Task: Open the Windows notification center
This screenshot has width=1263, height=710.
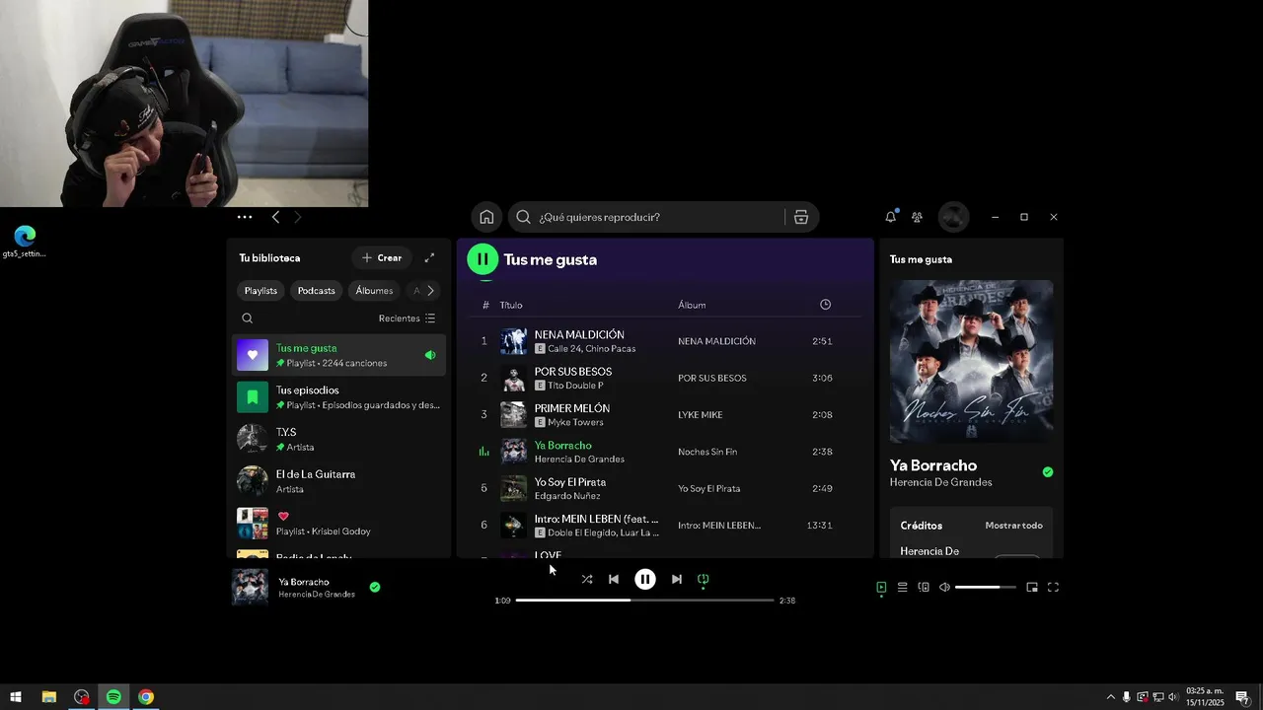Action: [1242, 697]
